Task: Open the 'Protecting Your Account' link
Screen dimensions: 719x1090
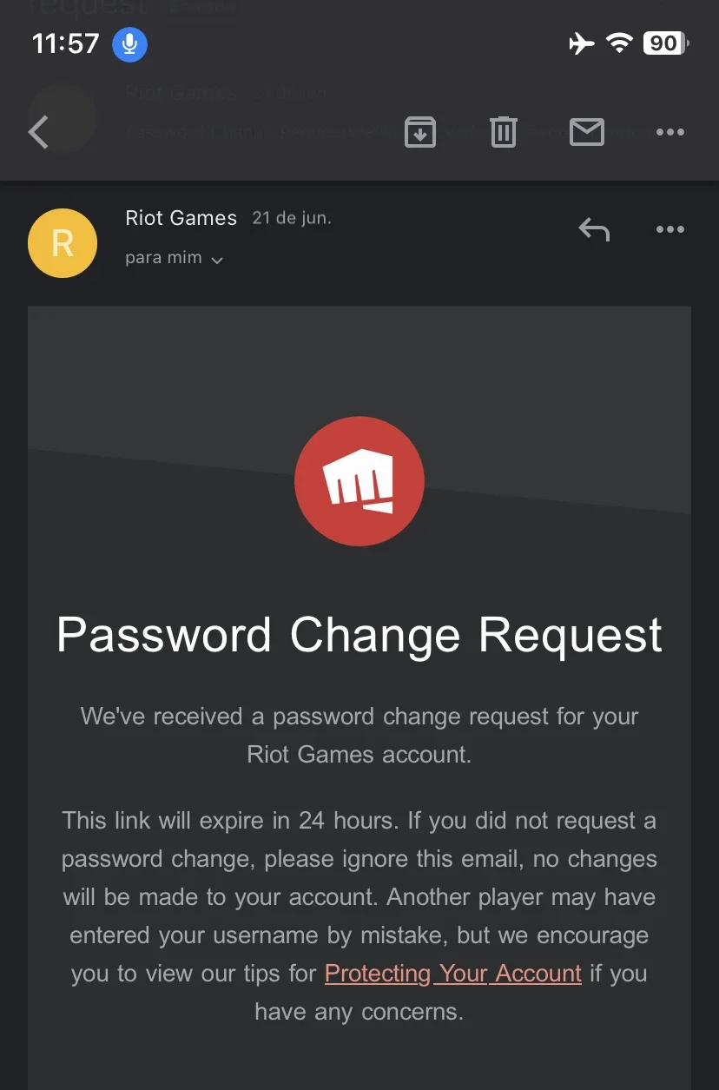Action: [x=453, y=974]
